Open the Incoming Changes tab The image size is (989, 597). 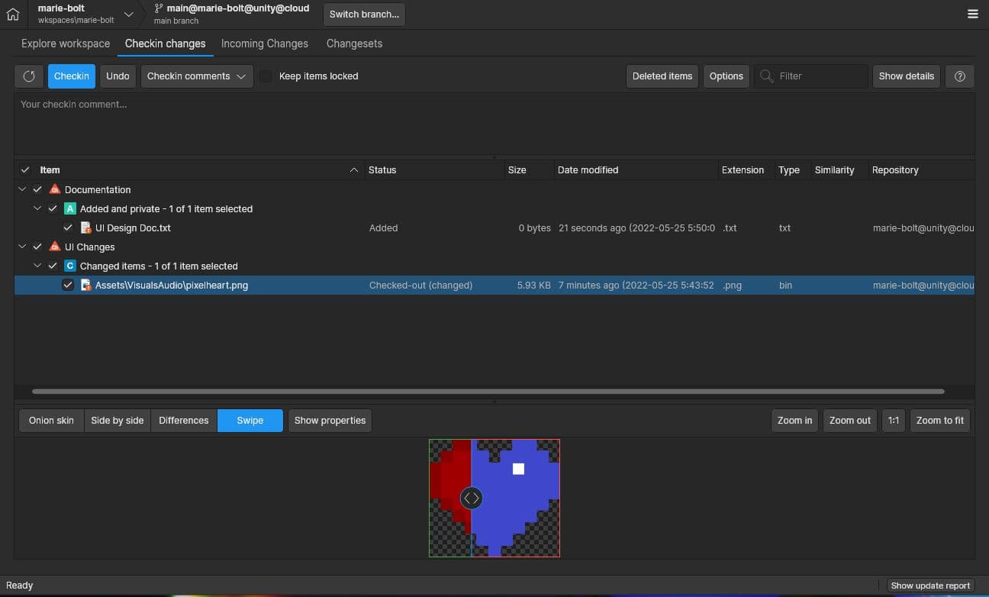[x=264, y=44]
